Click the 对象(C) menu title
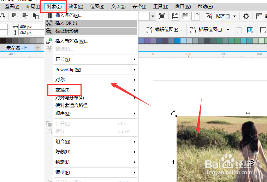 [54, 7]
